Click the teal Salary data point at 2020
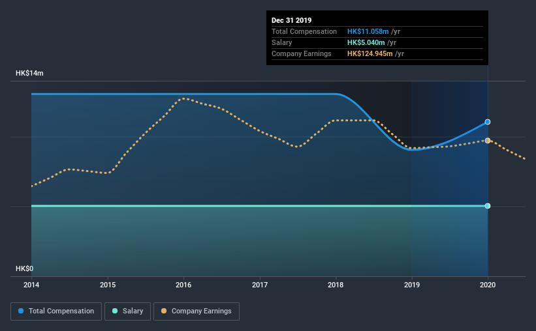 tap(488, 206)
